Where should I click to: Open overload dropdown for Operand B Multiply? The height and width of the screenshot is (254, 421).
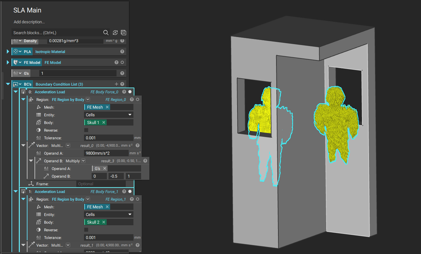click(83, 161)
